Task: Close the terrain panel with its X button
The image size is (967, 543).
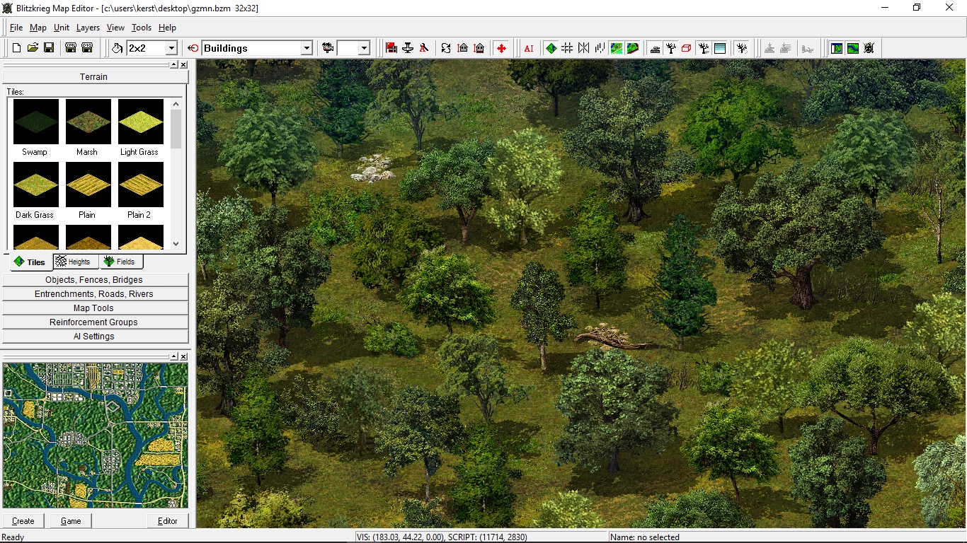Action: pyautogui.click(x=183, y=64)
